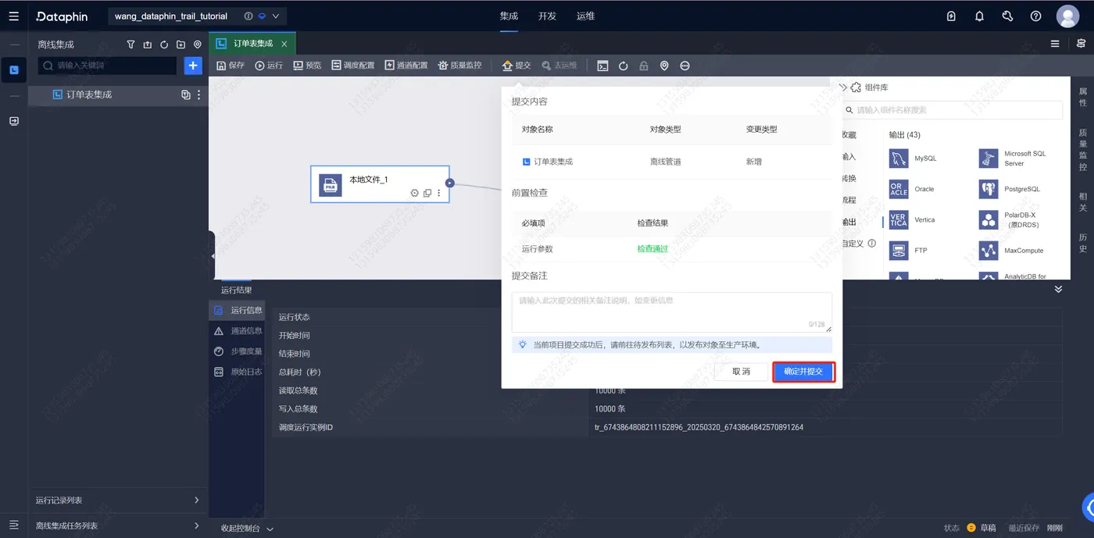Open the 属性 right sidebar tab
Screen dimensions: 1094x538
point(1082,97)
